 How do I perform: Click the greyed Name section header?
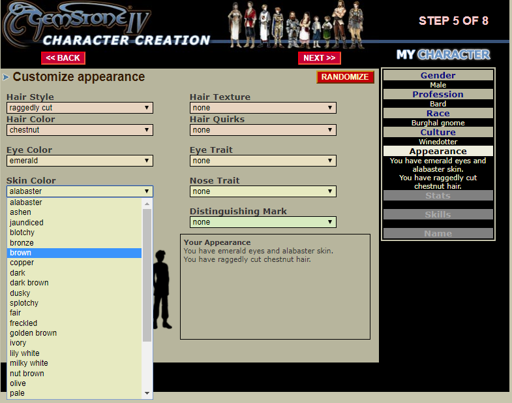(438, 234)
